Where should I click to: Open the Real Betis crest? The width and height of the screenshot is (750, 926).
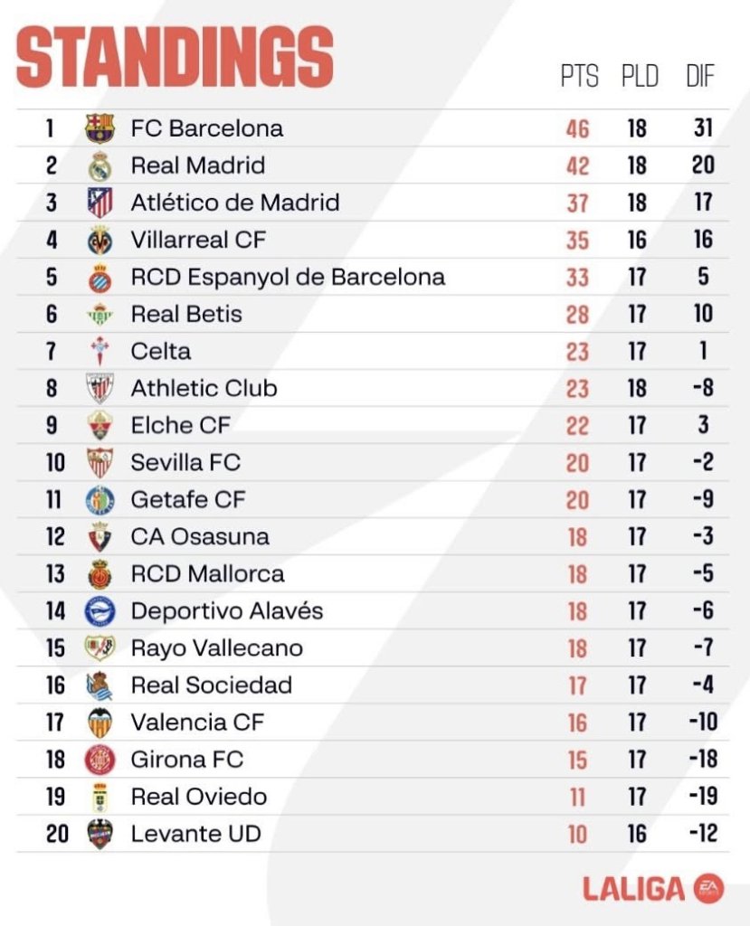(x=100, y=315)
